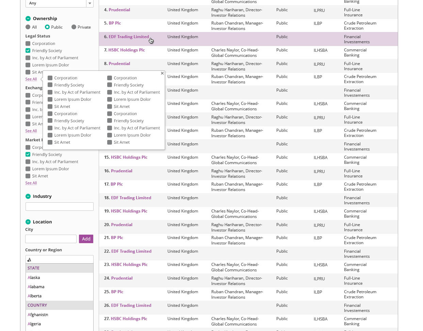Select the All ownership radio button
This screenshot has width=423, height=331.
28,27
